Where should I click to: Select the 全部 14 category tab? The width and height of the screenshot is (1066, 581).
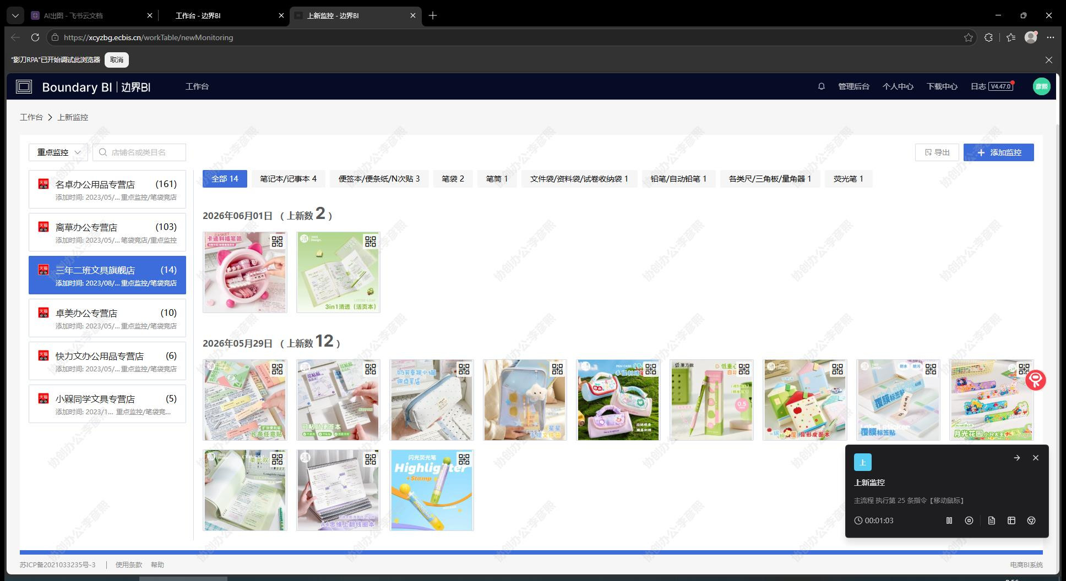click(225, 179)
